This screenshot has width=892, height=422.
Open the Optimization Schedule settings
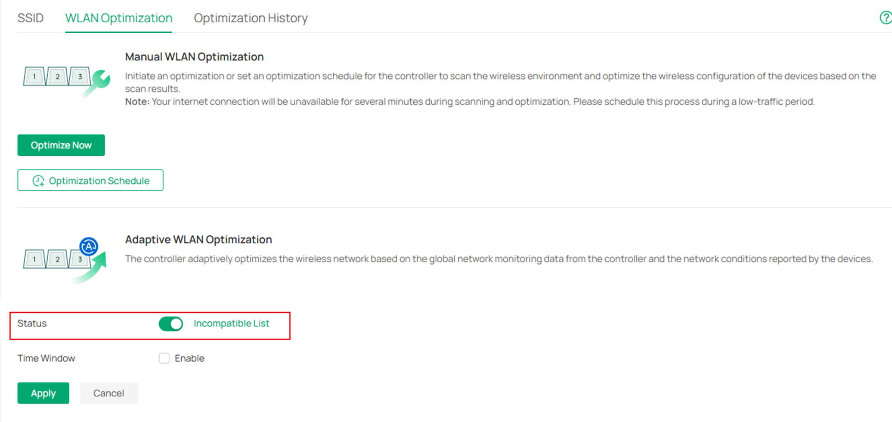click(90, 180)
